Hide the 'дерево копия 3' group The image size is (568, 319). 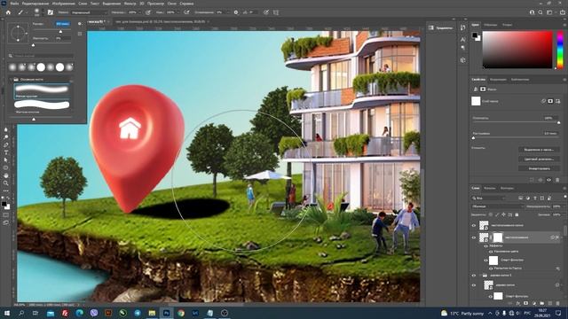click(473, 276)
